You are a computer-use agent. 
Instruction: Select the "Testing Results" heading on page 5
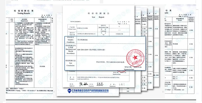[x=24, y=13]
